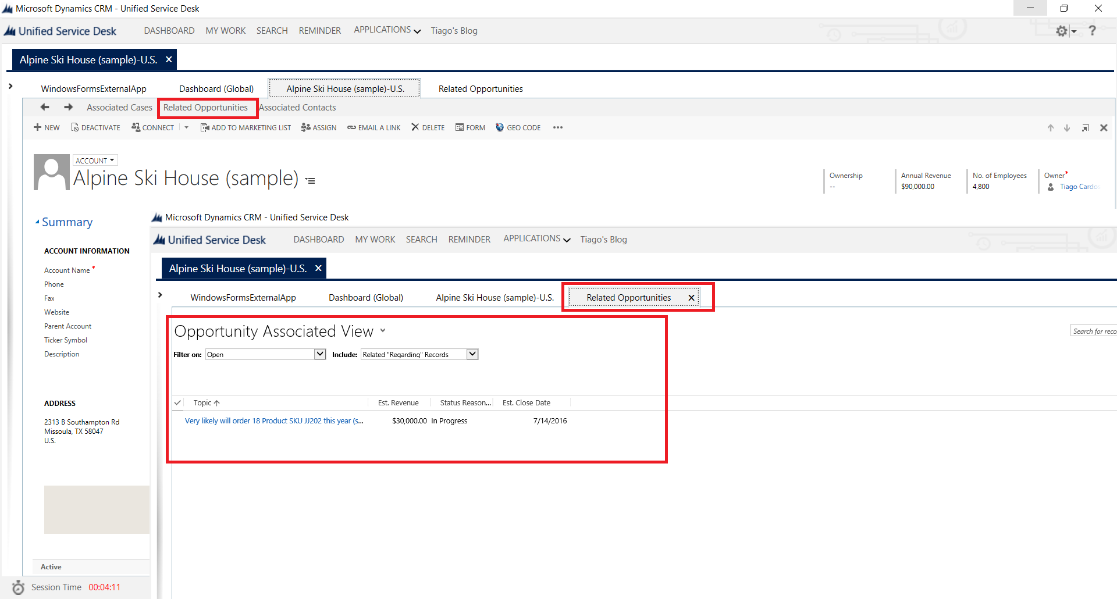This screenshot has width=1117, height=599.
Task: Click the DEACTIVATE toolbar icon
Action: 75,127
